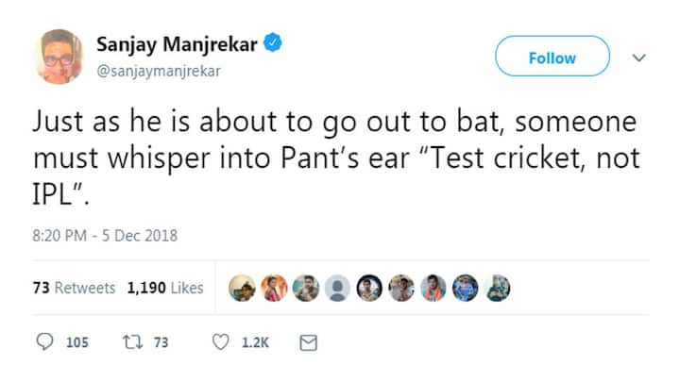The image size is (680, 382).
Task: Click the fifth liker avatar with dark ring
Action: click(369, 288)
